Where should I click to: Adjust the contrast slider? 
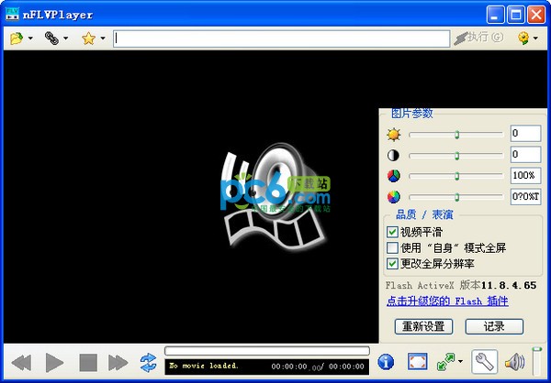(x=456, y=156)
